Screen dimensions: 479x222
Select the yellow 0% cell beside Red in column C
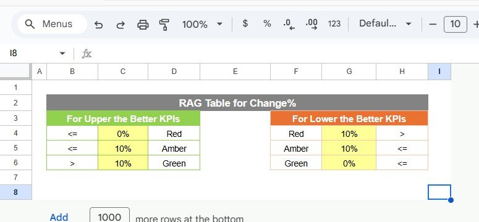point(123,133)
